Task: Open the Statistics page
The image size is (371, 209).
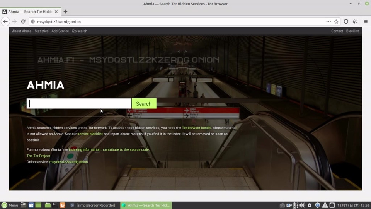Action: pyautogui.click(x=41, y=31)
